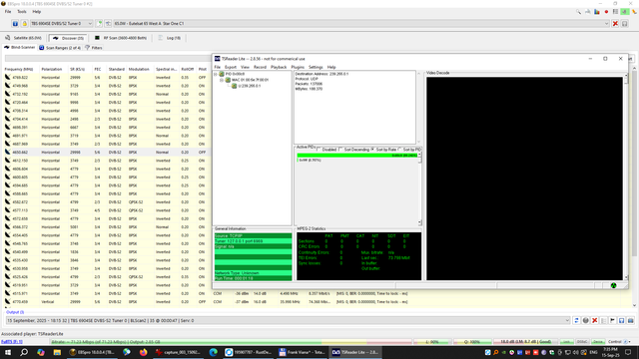The height and width of the screenshot is (359, 639).
Task: Toggle the Disabled checkbox in Active PIDs
Action: tap(319, 150)
